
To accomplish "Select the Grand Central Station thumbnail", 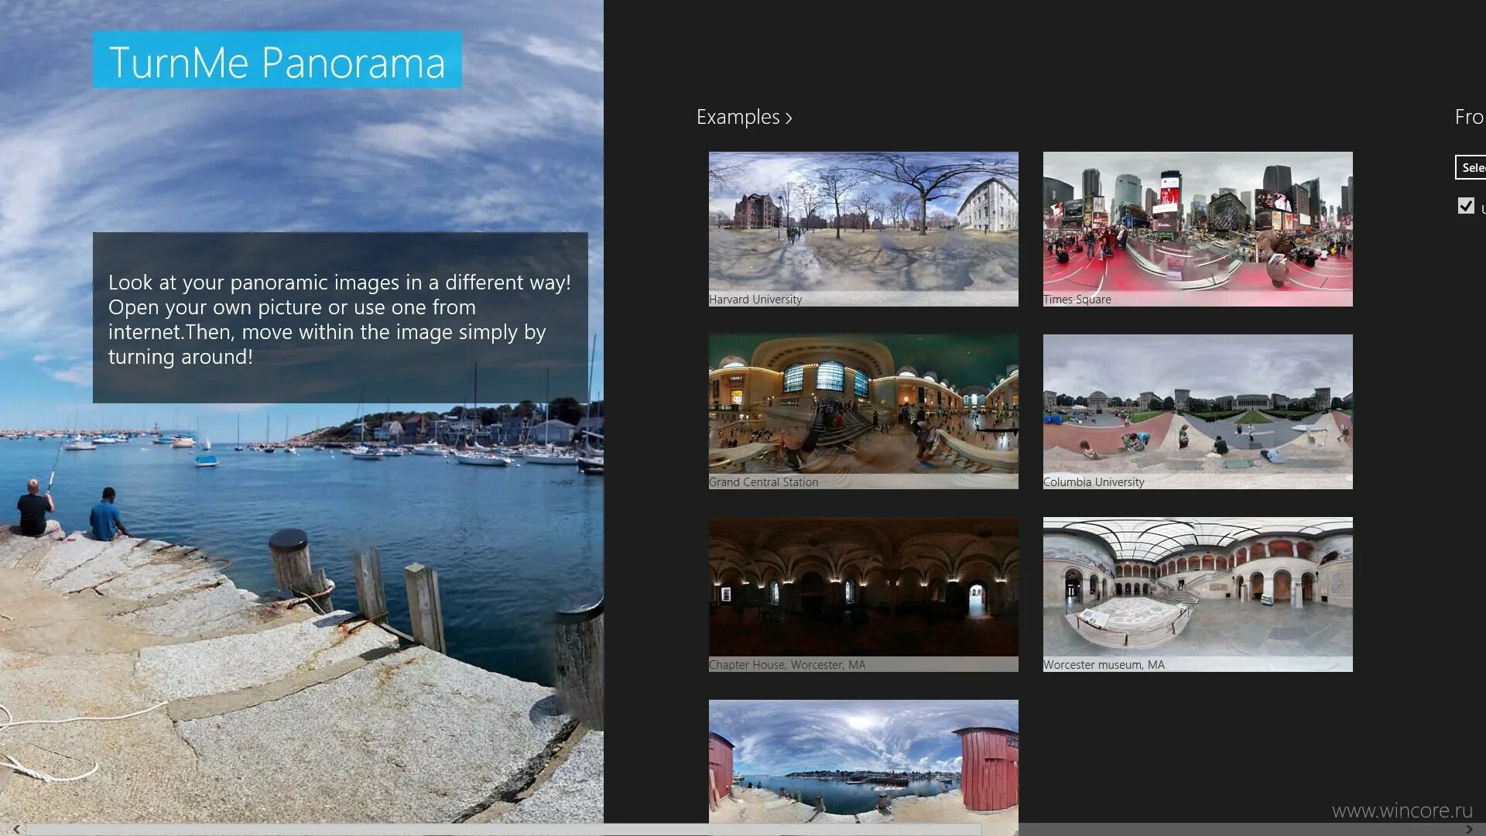I will point(863,411).
